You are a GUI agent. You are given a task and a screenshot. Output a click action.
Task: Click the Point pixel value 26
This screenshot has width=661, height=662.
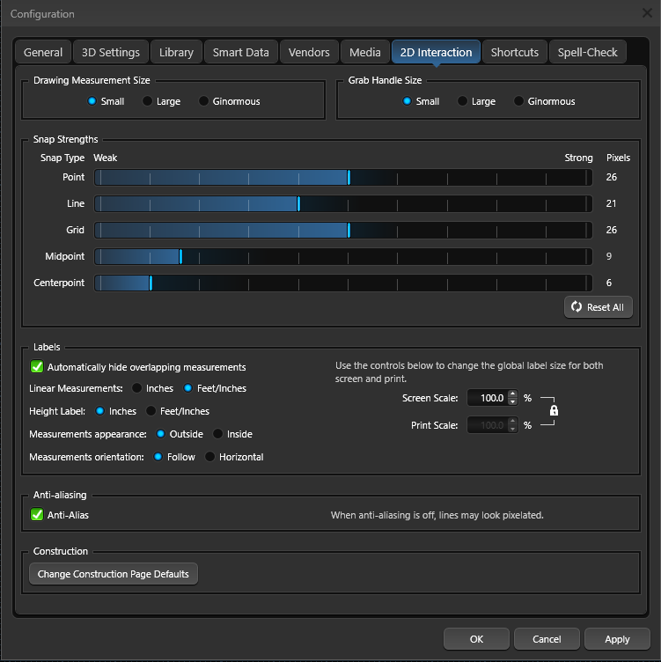(x=611, y=177)
